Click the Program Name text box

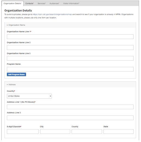(x=70, y=69)
